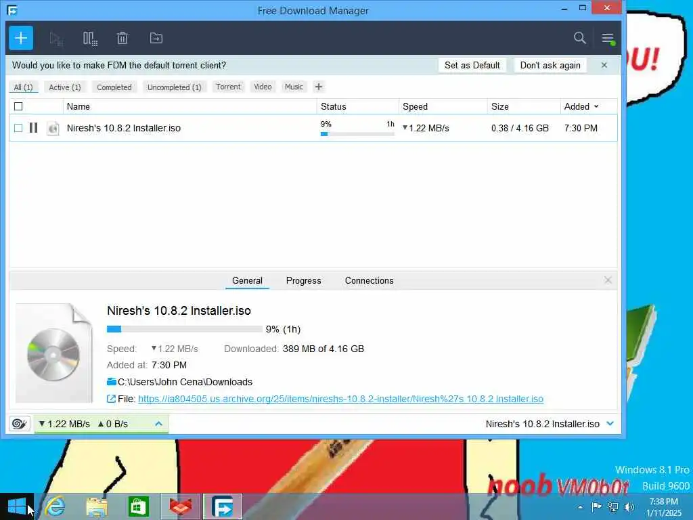Tick the select-all checkbox in header
Viewport: 693px width, 520px height.
point(18,106)
